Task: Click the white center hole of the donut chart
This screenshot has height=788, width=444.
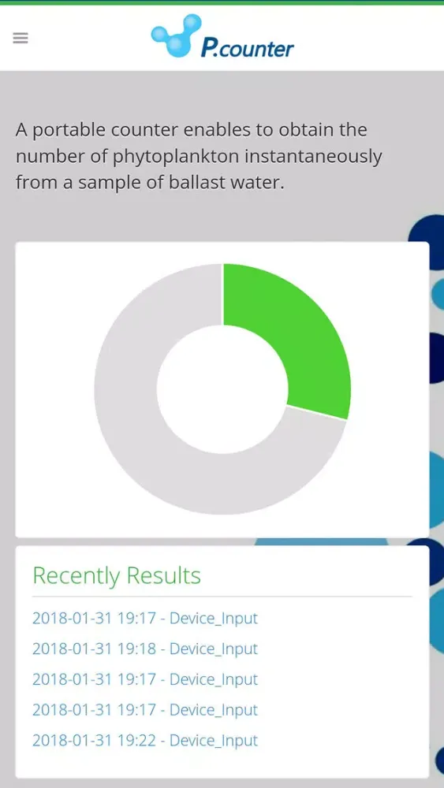Action: 222,389
